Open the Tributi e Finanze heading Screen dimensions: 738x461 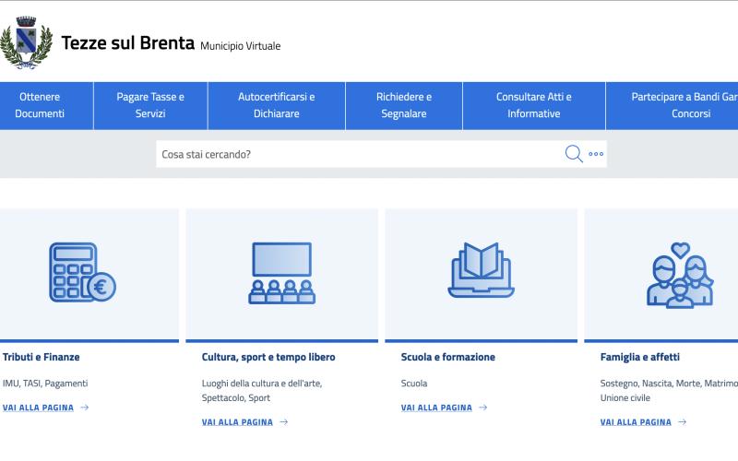click(x=41, y=357)
